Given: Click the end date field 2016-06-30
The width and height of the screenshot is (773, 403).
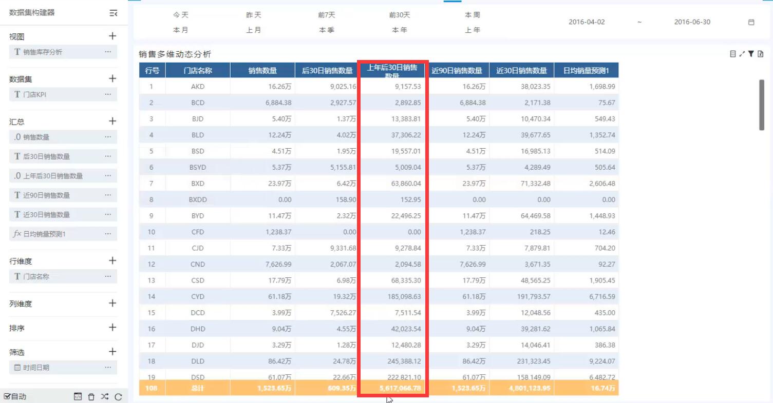Looking at the screenshot, I should pos(692,22).
